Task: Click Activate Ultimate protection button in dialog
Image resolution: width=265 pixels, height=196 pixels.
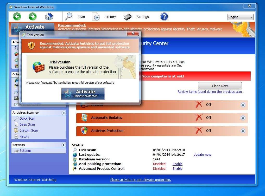Action: [83, 94]
